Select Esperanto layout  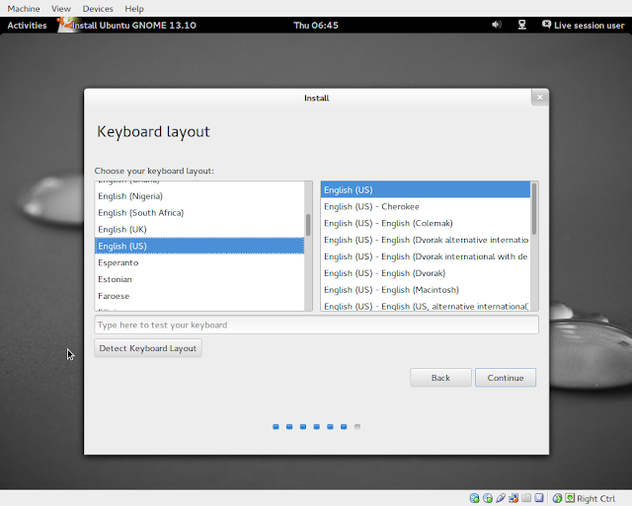(199, 262)
